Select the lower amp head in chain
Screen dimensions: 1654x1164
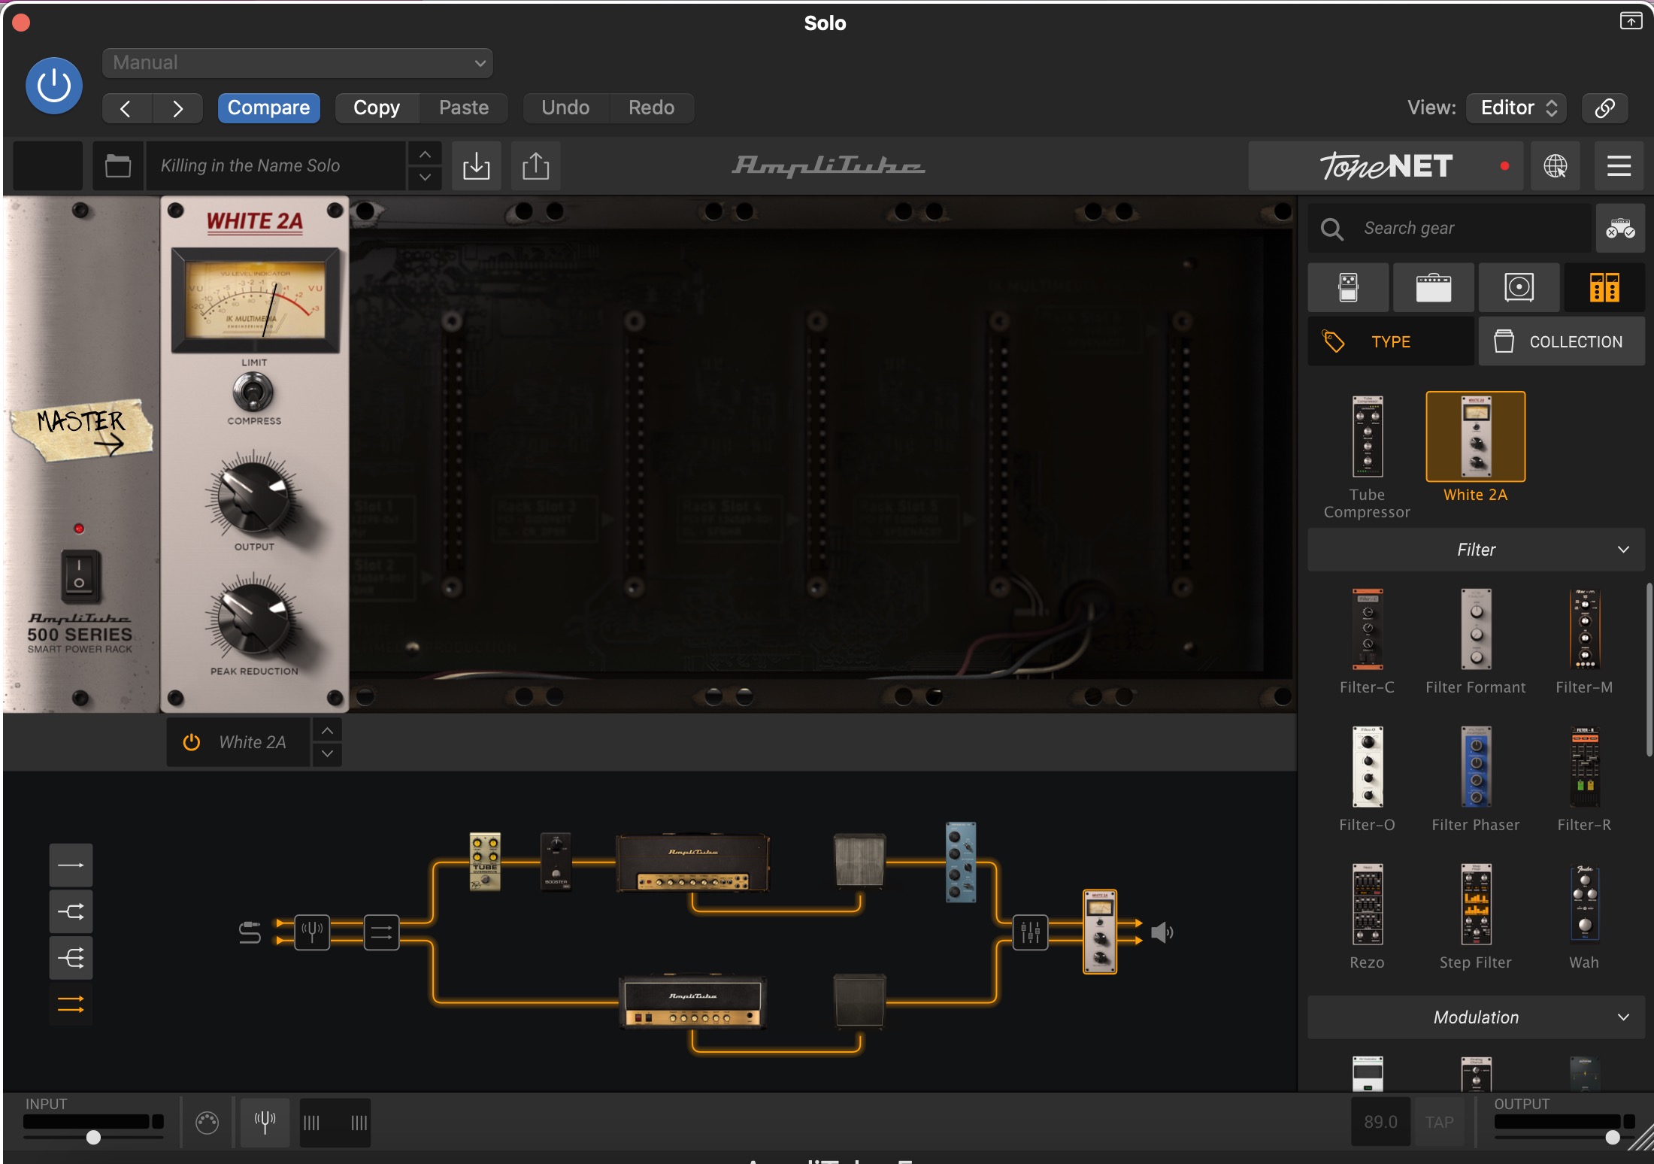pyautogui.click(x=692, y=1003)
